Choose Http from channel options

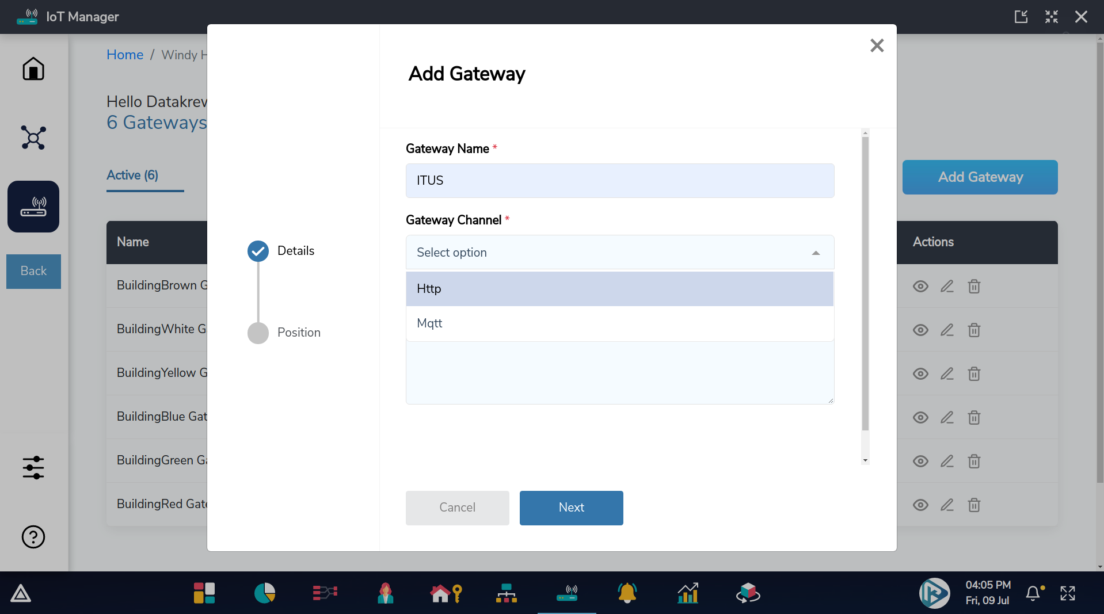[619, 289]
